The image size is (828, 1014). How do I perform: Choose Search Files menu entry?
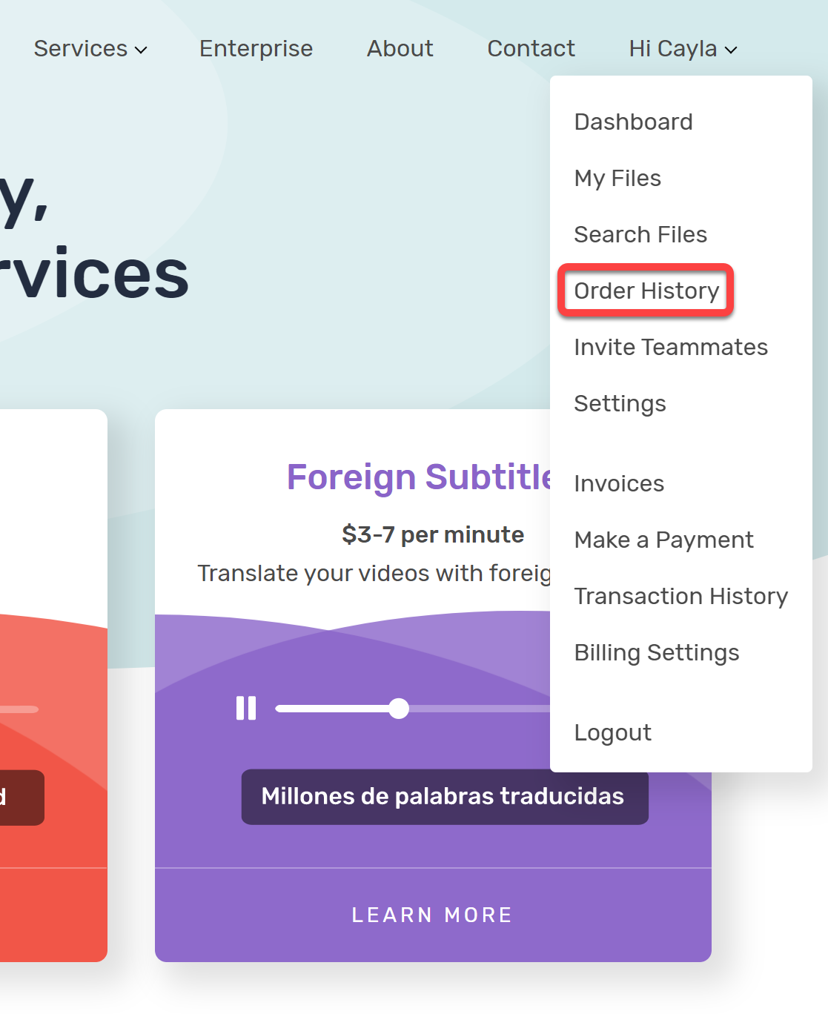[x=640, y=234]
